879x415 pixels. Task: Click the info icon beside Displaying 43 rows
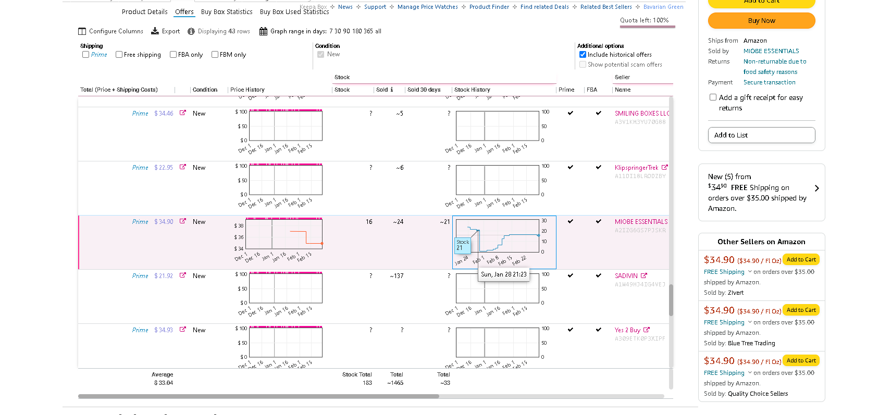tap(191, 31)
